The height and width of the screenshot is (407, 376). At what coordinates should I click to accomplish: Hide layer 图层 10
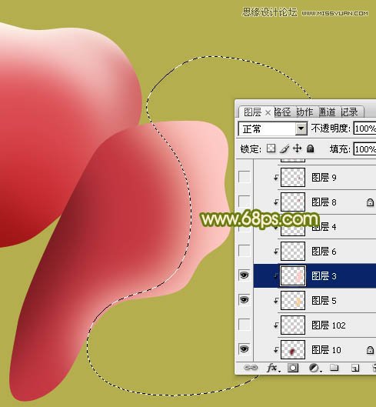pos(244,349)
